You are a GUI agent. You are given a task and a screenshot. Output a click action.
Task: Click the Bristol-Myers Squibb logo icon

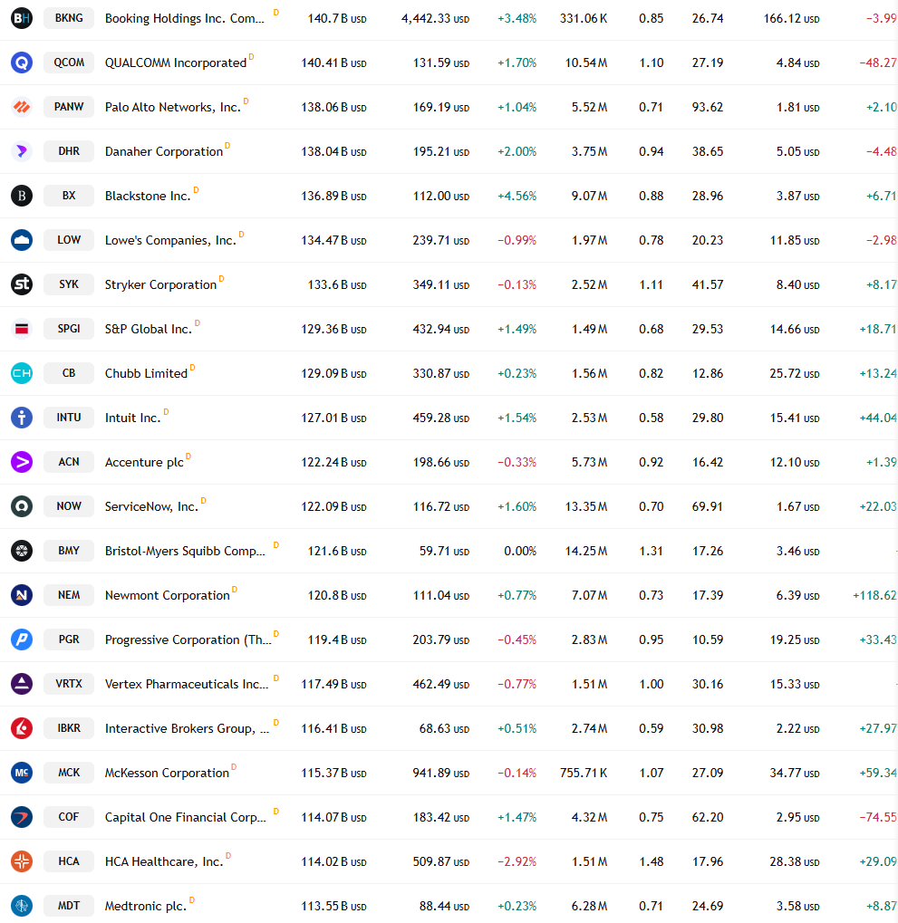[22, 551]
